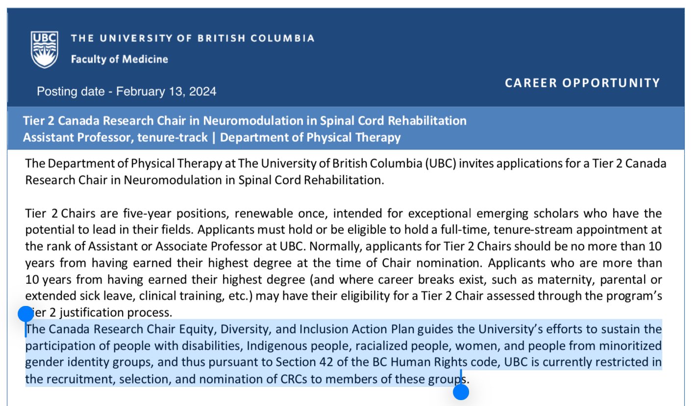The height and width of the screenshot is (406, 692).
Task: Click "Assistant Professor, tenure-track" in the subtitle
Action: click(115, 137)
